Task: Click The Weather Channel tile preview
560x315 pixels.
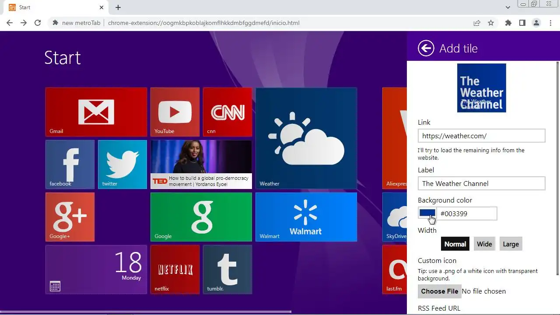Action: pyautogui.click(x=482, y=88)
